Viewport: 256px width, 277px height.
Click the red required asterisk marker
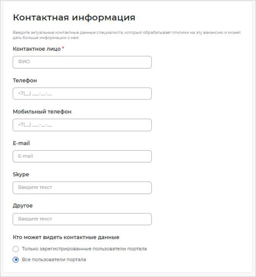pyautogui.click(x=63, y=48)
